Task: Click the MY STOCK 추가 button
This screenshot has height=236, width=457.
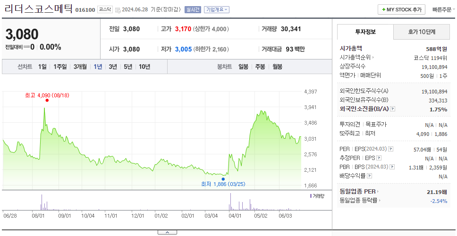Action: coord(402,9)
